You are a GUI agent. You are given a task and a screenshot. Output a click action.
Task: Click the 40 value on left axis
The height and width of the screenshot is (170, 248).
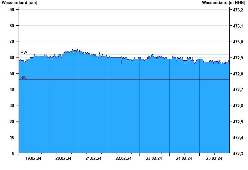coord(12,89)
